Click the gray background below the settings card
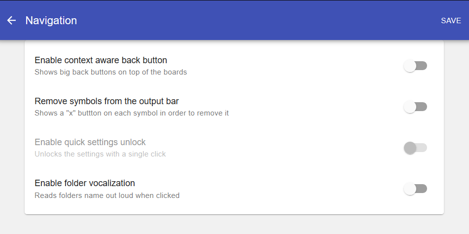 click(235, 225)
